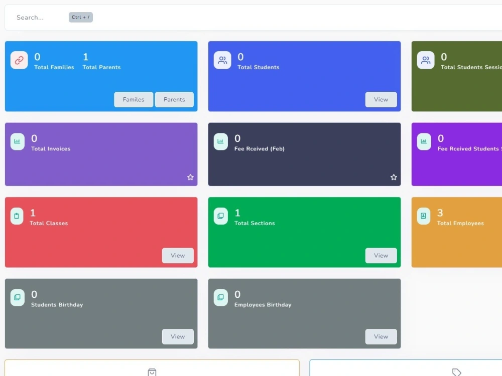Image resolution: width=502 pixels, height=376 pixels.
Task: Focus the Search input field
Action: (30, 18)
